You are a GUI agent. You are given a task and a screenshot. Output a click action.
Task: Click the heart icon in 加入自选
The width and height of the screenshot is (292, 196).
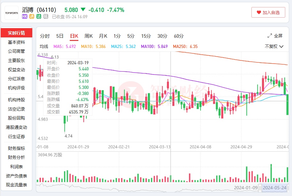coord(259,12)
